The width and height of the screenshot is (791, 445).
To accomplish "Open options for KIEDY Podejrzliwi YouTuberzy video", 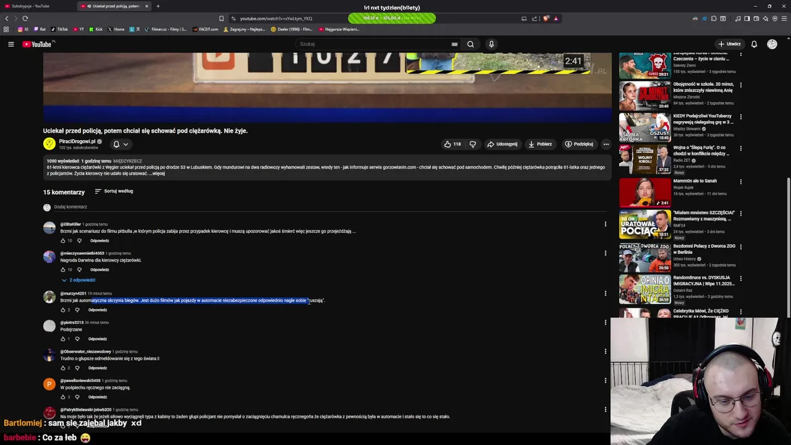I will [740, 117].
